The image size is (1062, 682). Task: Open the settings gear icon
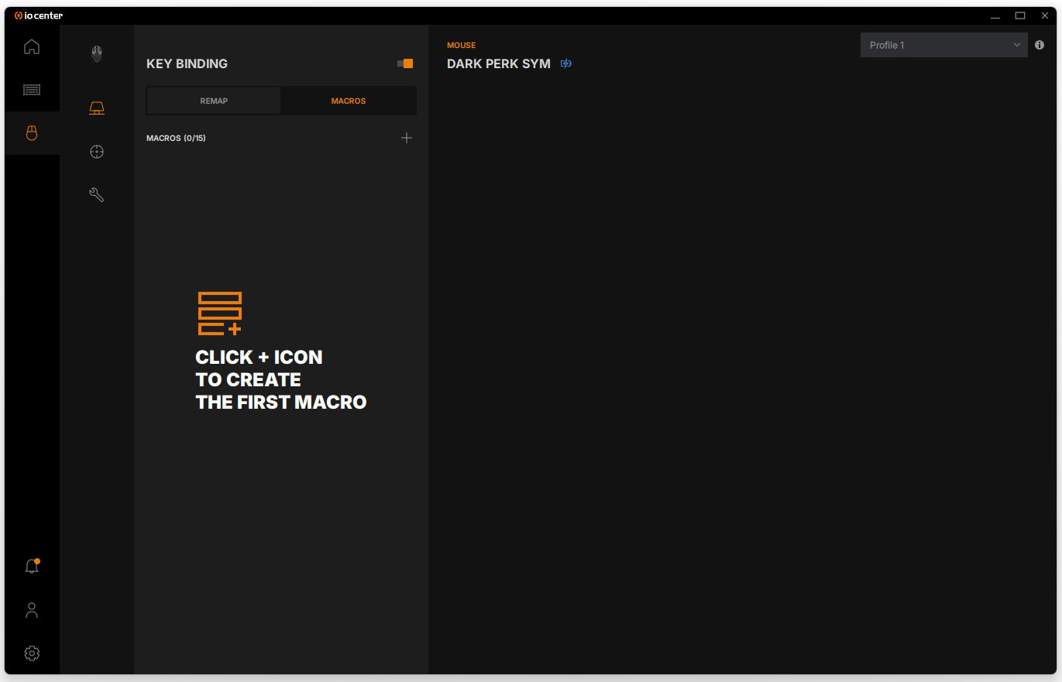(32, 653)
